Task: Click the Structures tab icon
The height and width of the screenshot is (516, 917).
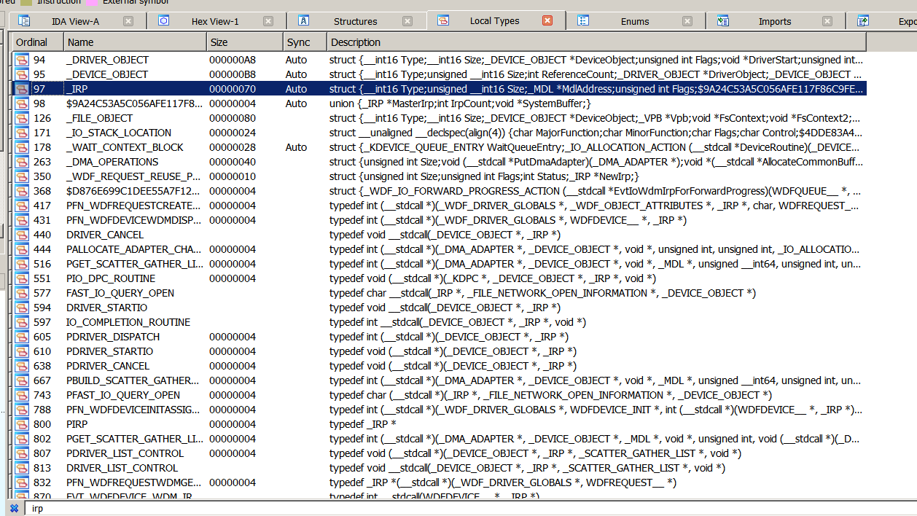Action: (x=303, y=21)
